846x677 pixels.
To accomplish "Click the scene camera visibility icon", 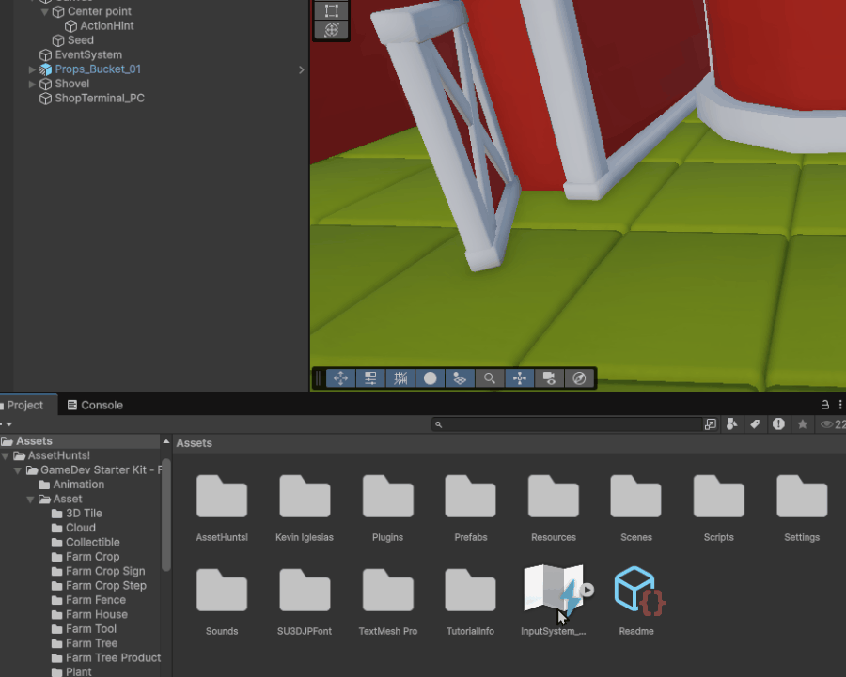I will click(549, 378).
